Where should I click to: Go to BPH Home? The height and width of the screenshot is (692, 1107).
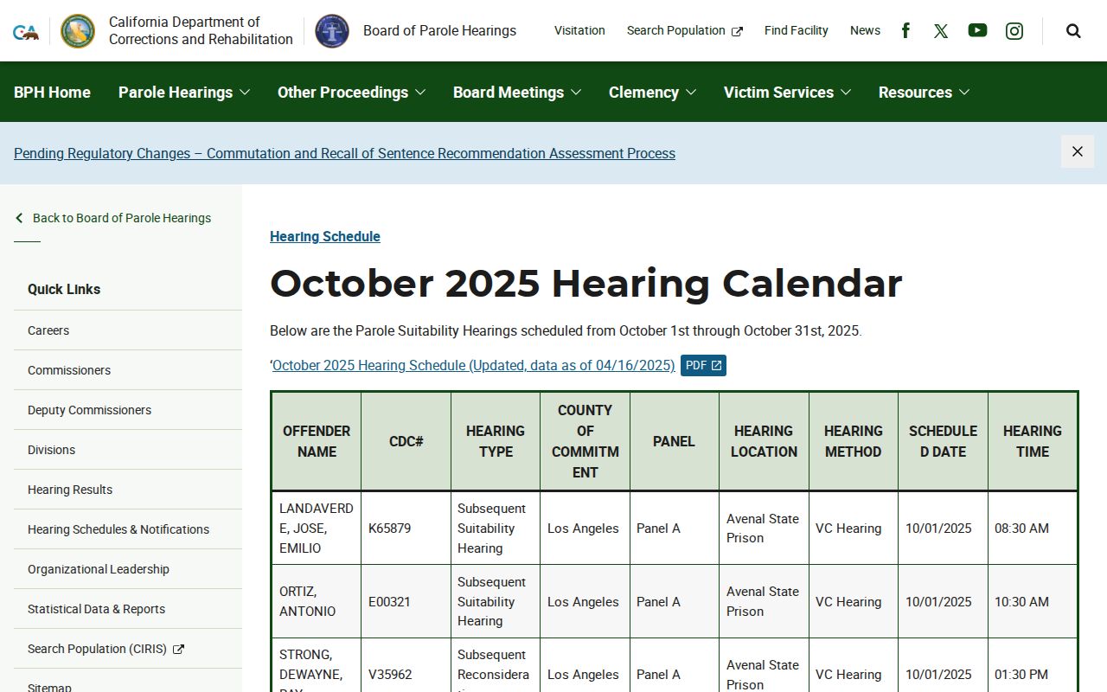(x=52, y=93)
